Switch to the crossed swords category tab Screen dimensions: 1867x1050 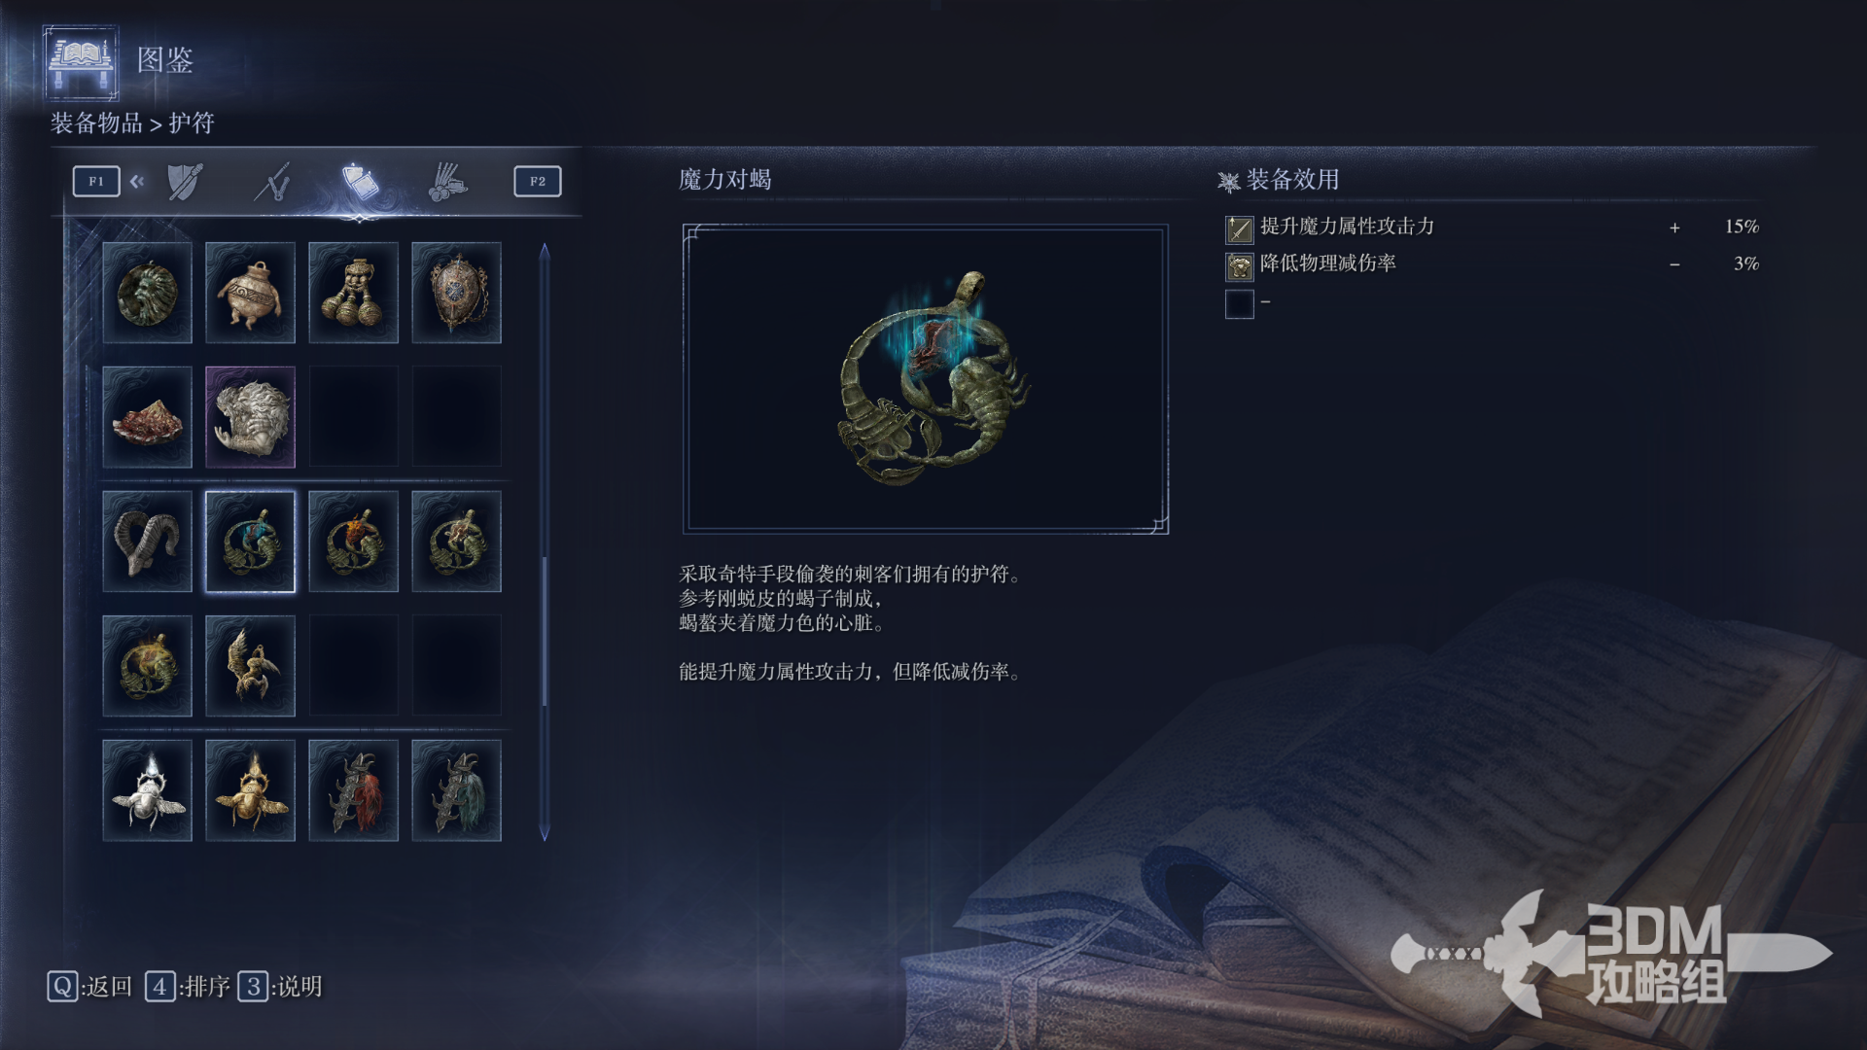(273, 182)
